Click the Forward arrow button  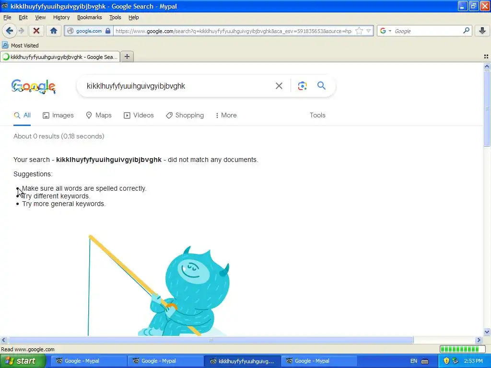coord(21,31)
